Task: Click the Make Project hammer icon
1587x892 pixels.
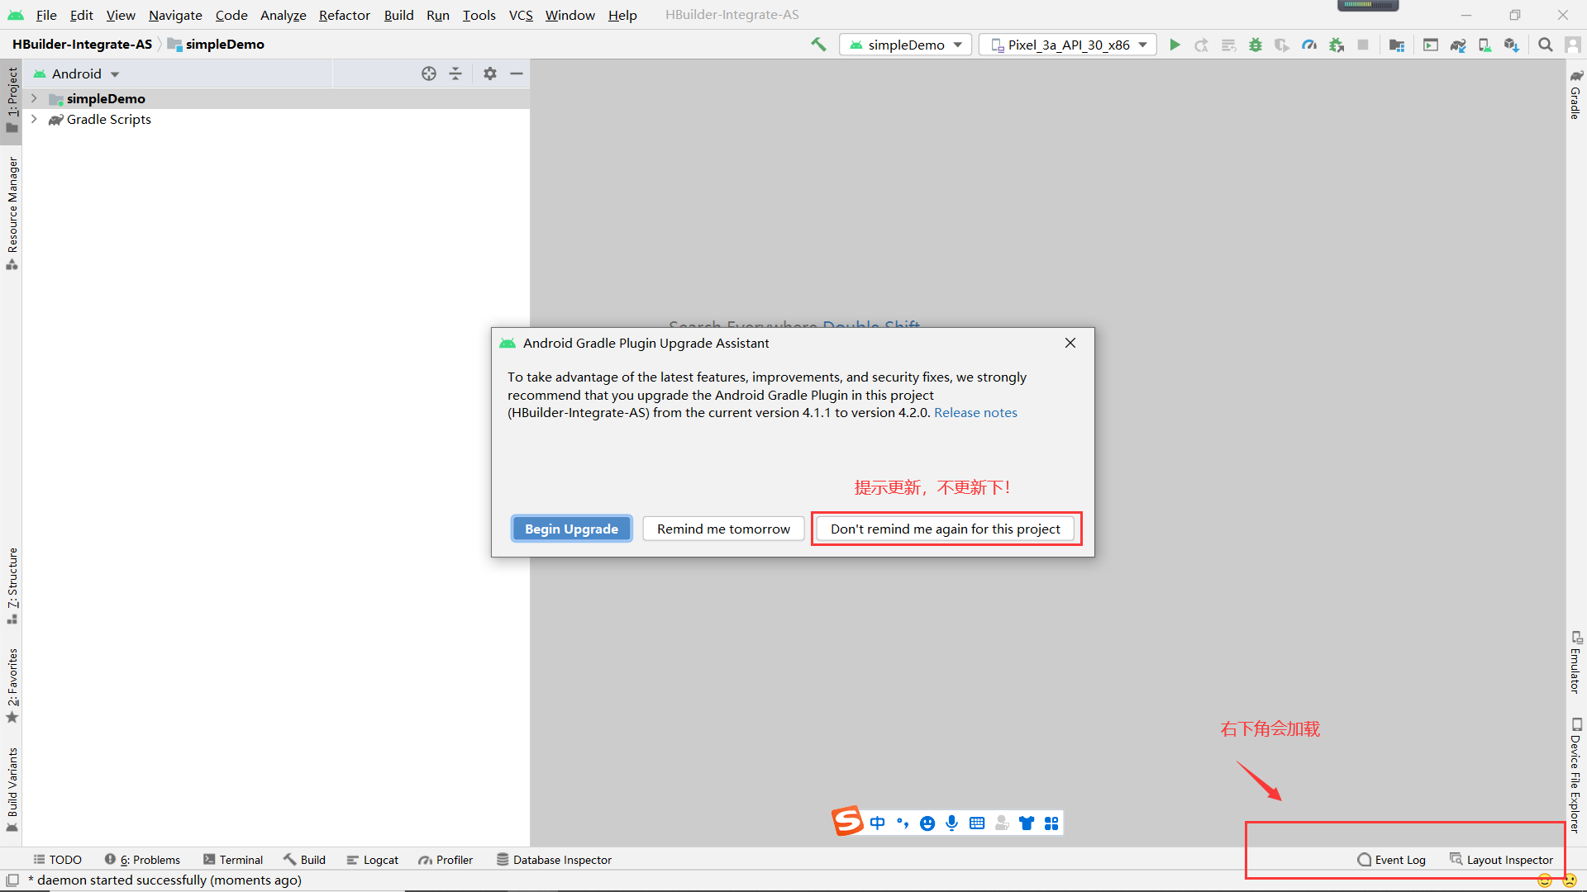Action: (x=818, y=45)
